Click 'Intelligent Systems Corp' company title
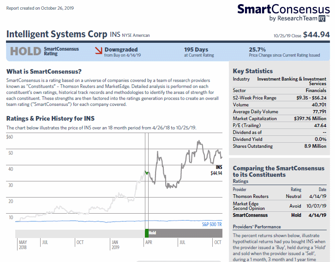This screenshot has width=335, height=262. click(x=57, y=34)
